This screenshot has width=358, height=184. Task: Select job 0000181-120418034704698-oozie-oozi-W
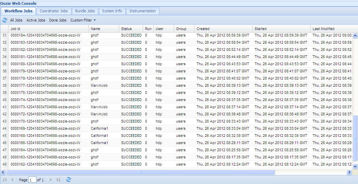click(x=45, y=57)
